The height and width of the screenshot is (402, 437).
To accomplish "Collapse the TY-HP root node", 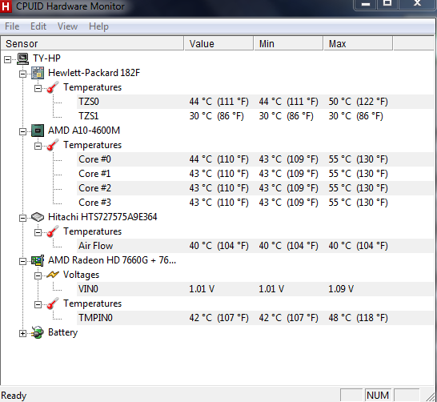I will [x=7, y=59].
